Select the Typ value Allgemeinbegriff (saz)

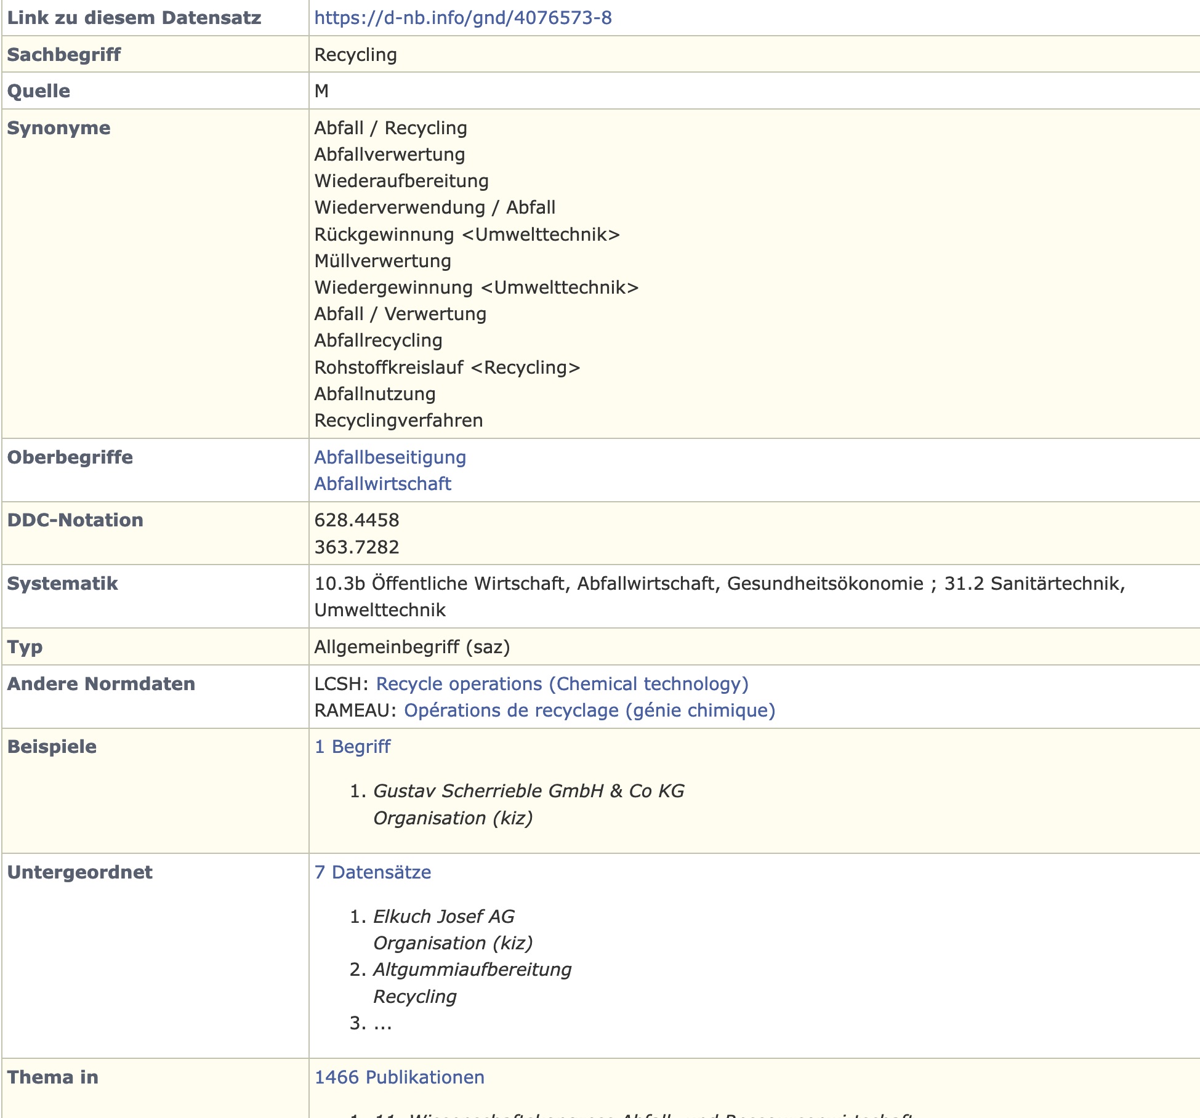coord(412,647)
